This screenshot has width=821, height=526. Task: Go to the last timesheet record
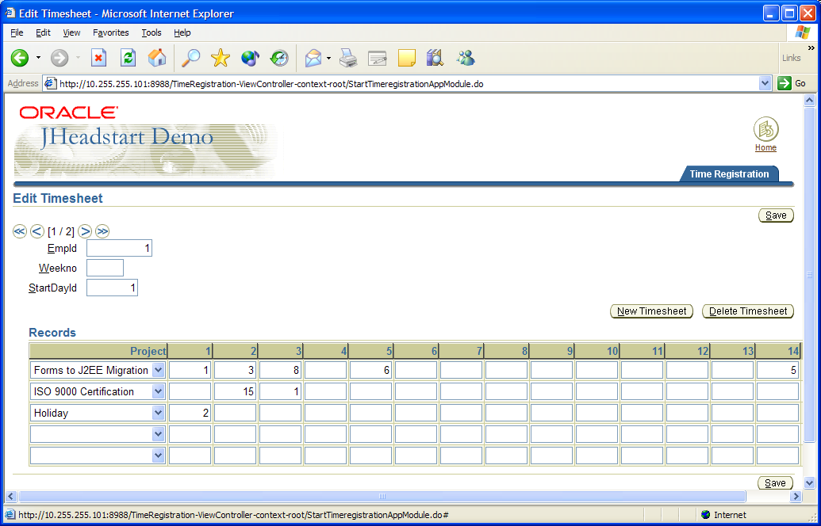pyautogui.click(x=102, y=231)
